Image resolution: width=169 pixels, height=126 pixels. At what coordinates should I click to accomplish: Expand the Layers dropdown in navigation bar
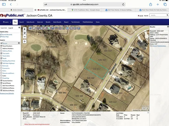tap(7, 22)
